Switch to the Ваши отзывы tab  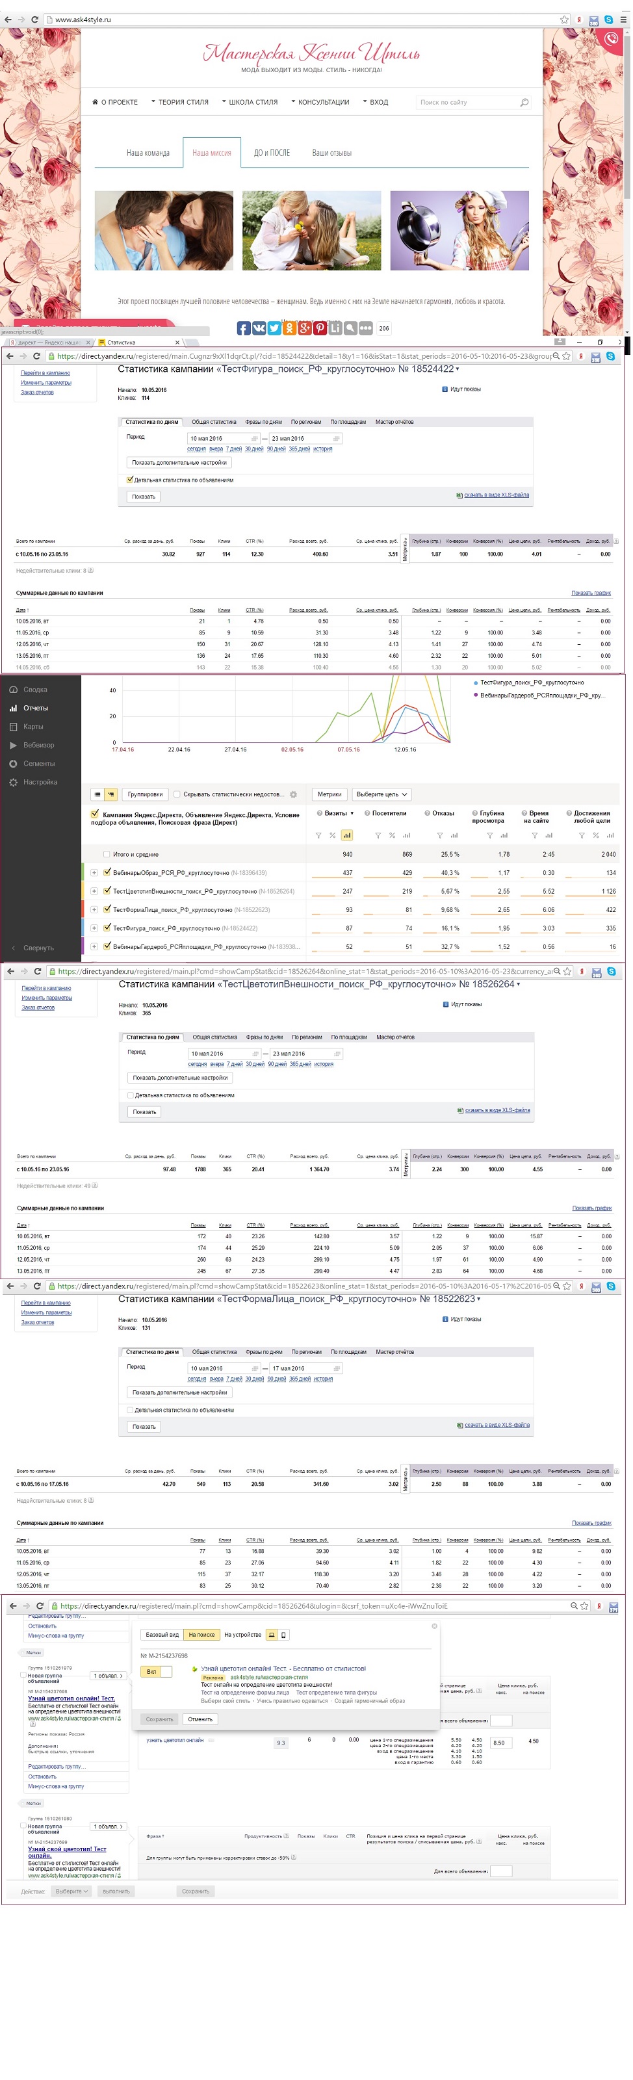coord(333,153)
